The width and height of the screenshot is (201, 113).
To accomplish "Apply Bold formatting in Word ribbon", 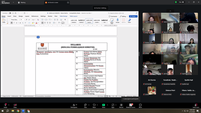I will coord(12,23).
